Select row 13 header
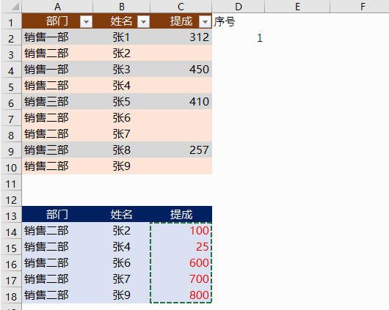389x310 pixels. click(11, 216)
